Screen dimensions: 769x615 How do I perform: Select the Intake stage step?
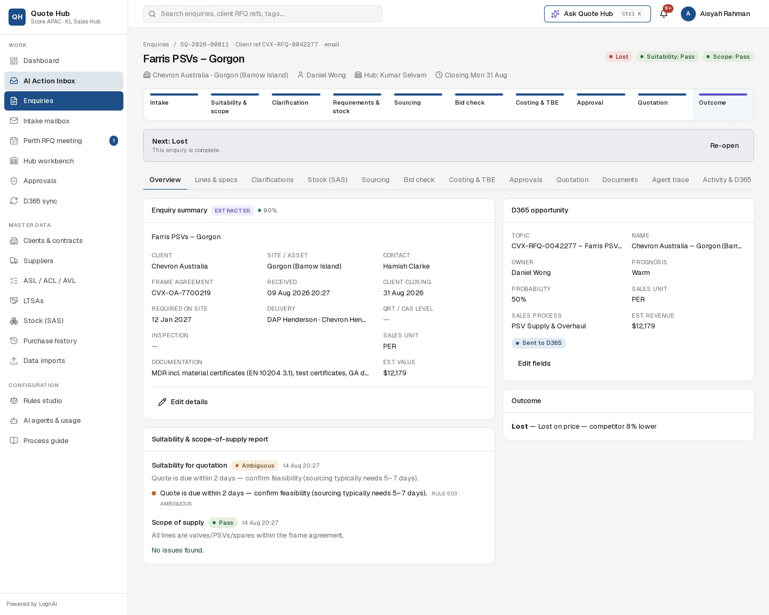(x=174, y=105)
